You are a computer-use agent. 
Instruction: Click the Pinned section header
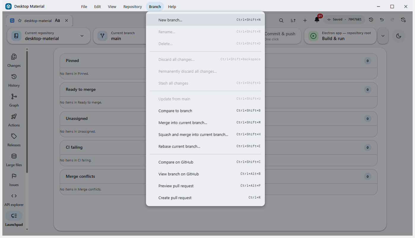coord(218,61)
